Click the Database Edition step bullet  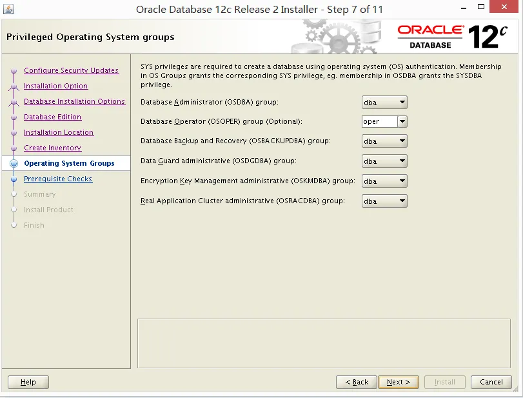coord(14,117)
